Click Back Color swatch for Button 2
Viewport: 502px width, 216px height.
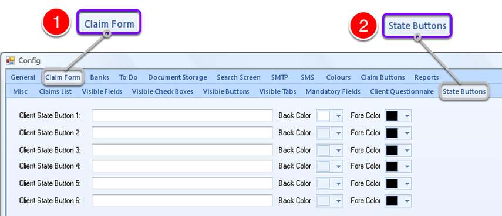pyautogui.click(x=324, y=133)
